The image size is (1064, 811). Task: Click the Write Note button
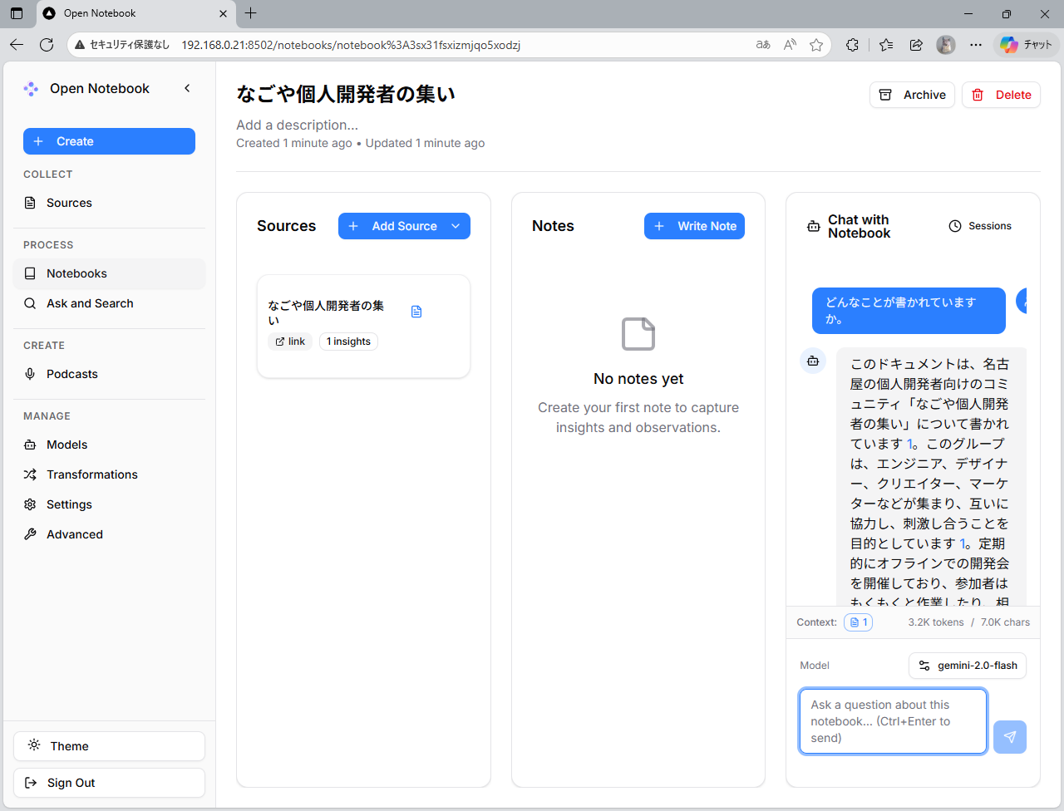pyautogui.click(x=694, y=226)
